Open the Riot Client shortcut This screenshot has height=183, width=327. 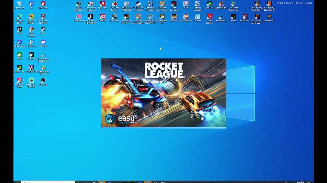point(43,5)
